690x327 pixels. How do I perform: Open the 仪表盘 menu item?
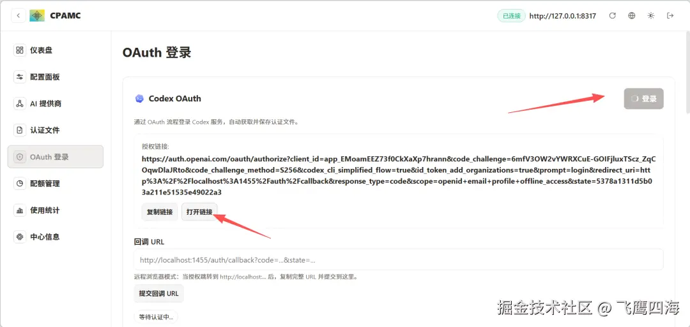(56, 50)
